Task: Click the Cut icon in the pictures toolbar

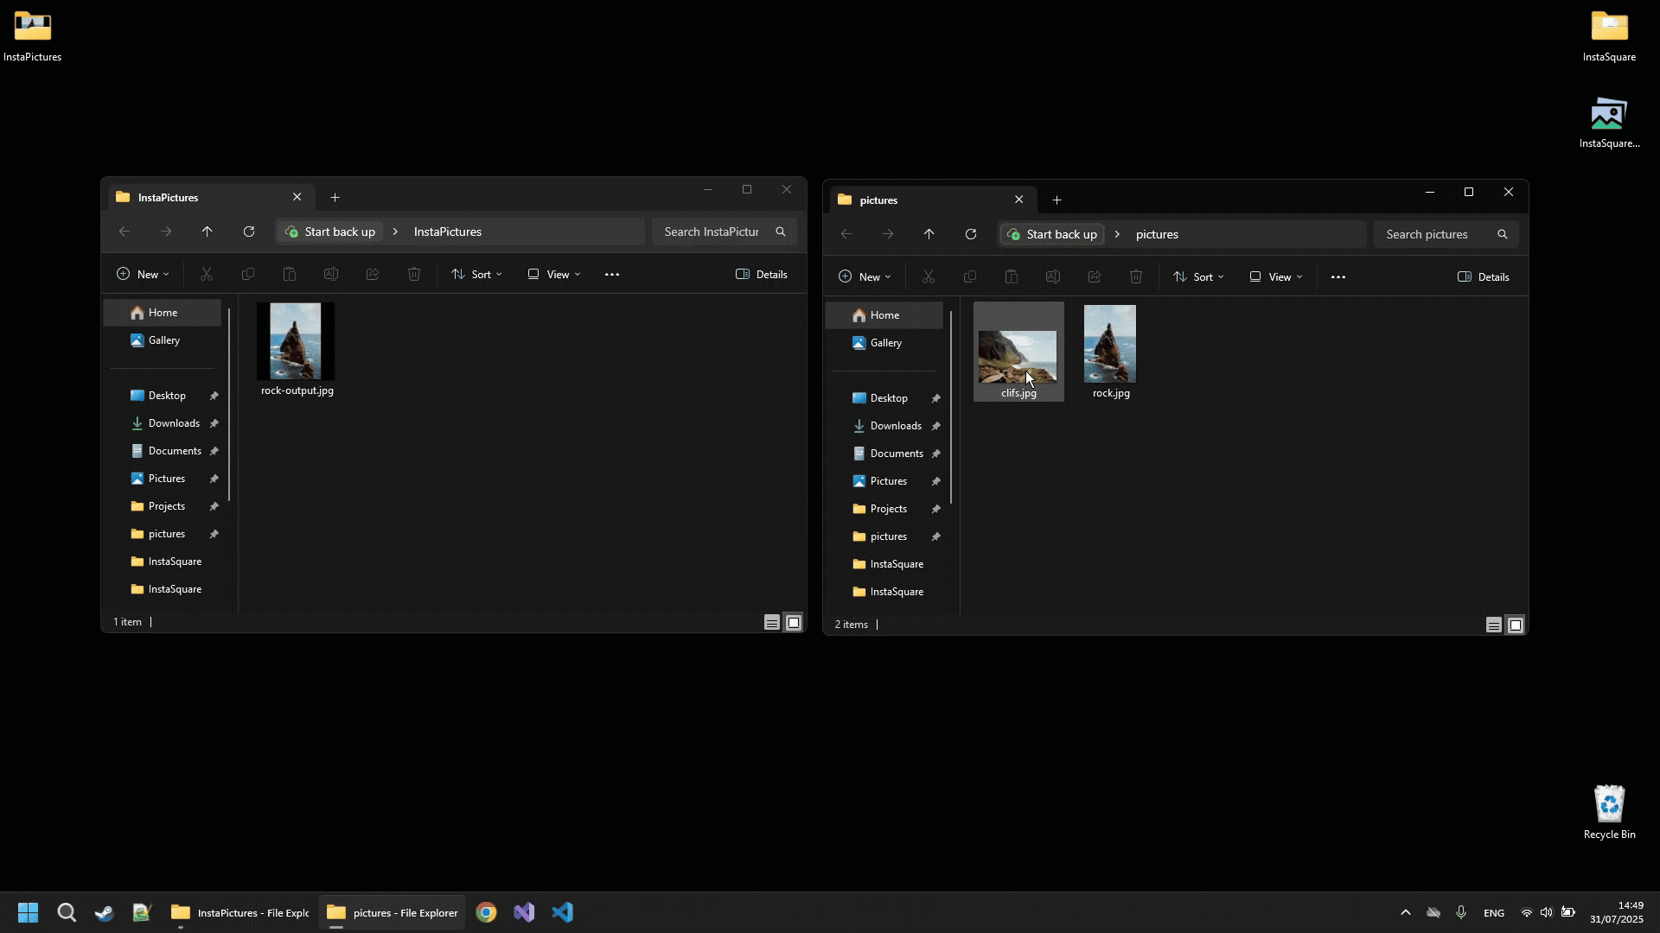Action: [929, 276]
